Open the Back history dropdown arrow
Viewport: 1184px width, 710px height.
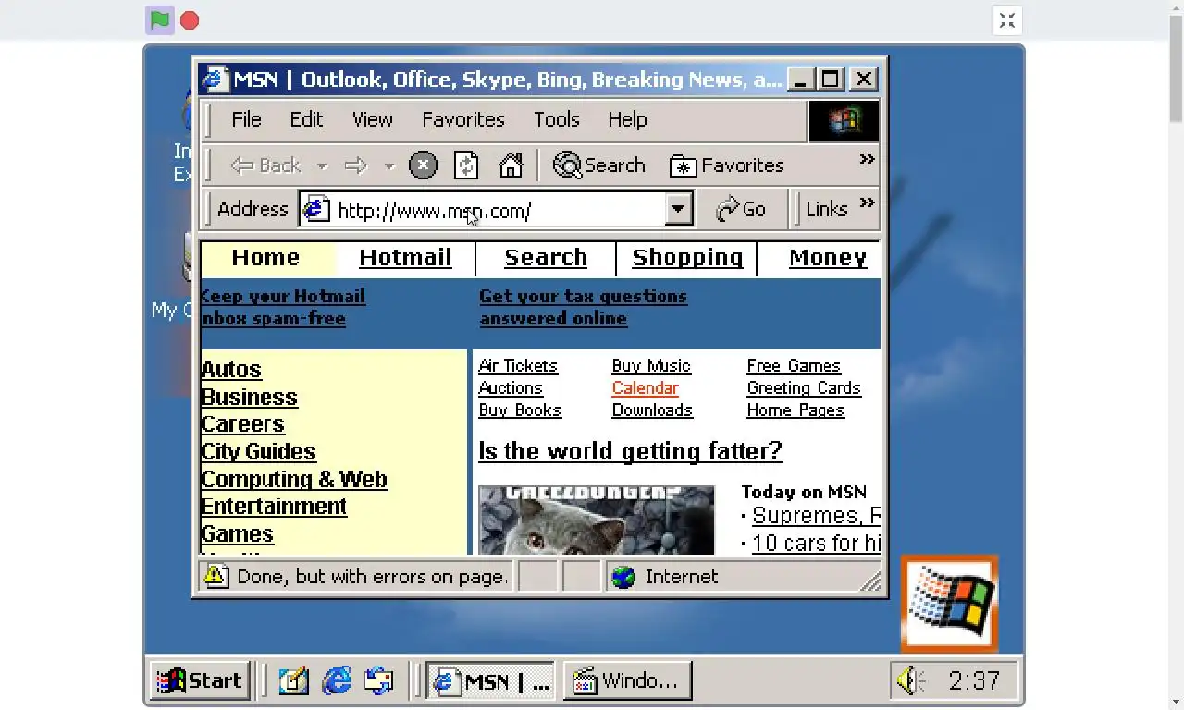(x=322, y=166)
